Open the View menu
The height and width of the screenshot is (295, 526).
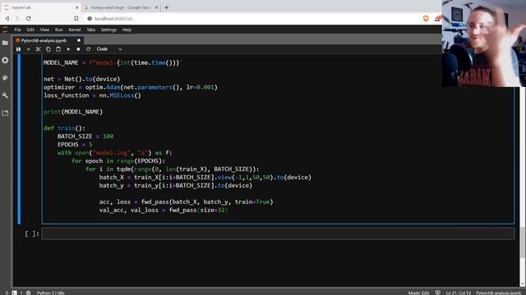click(x=44, y=29)
